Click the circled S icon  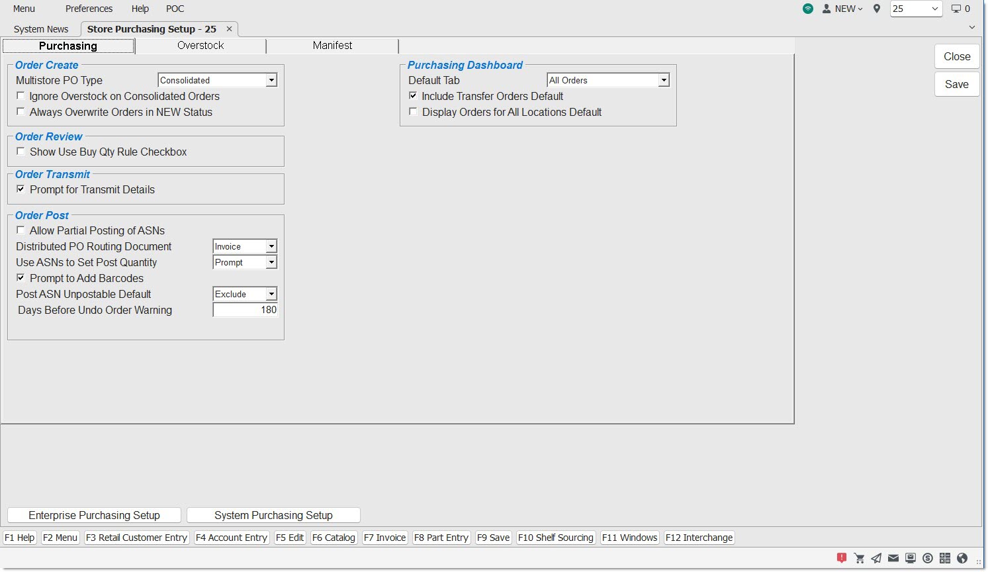(928, 558)
